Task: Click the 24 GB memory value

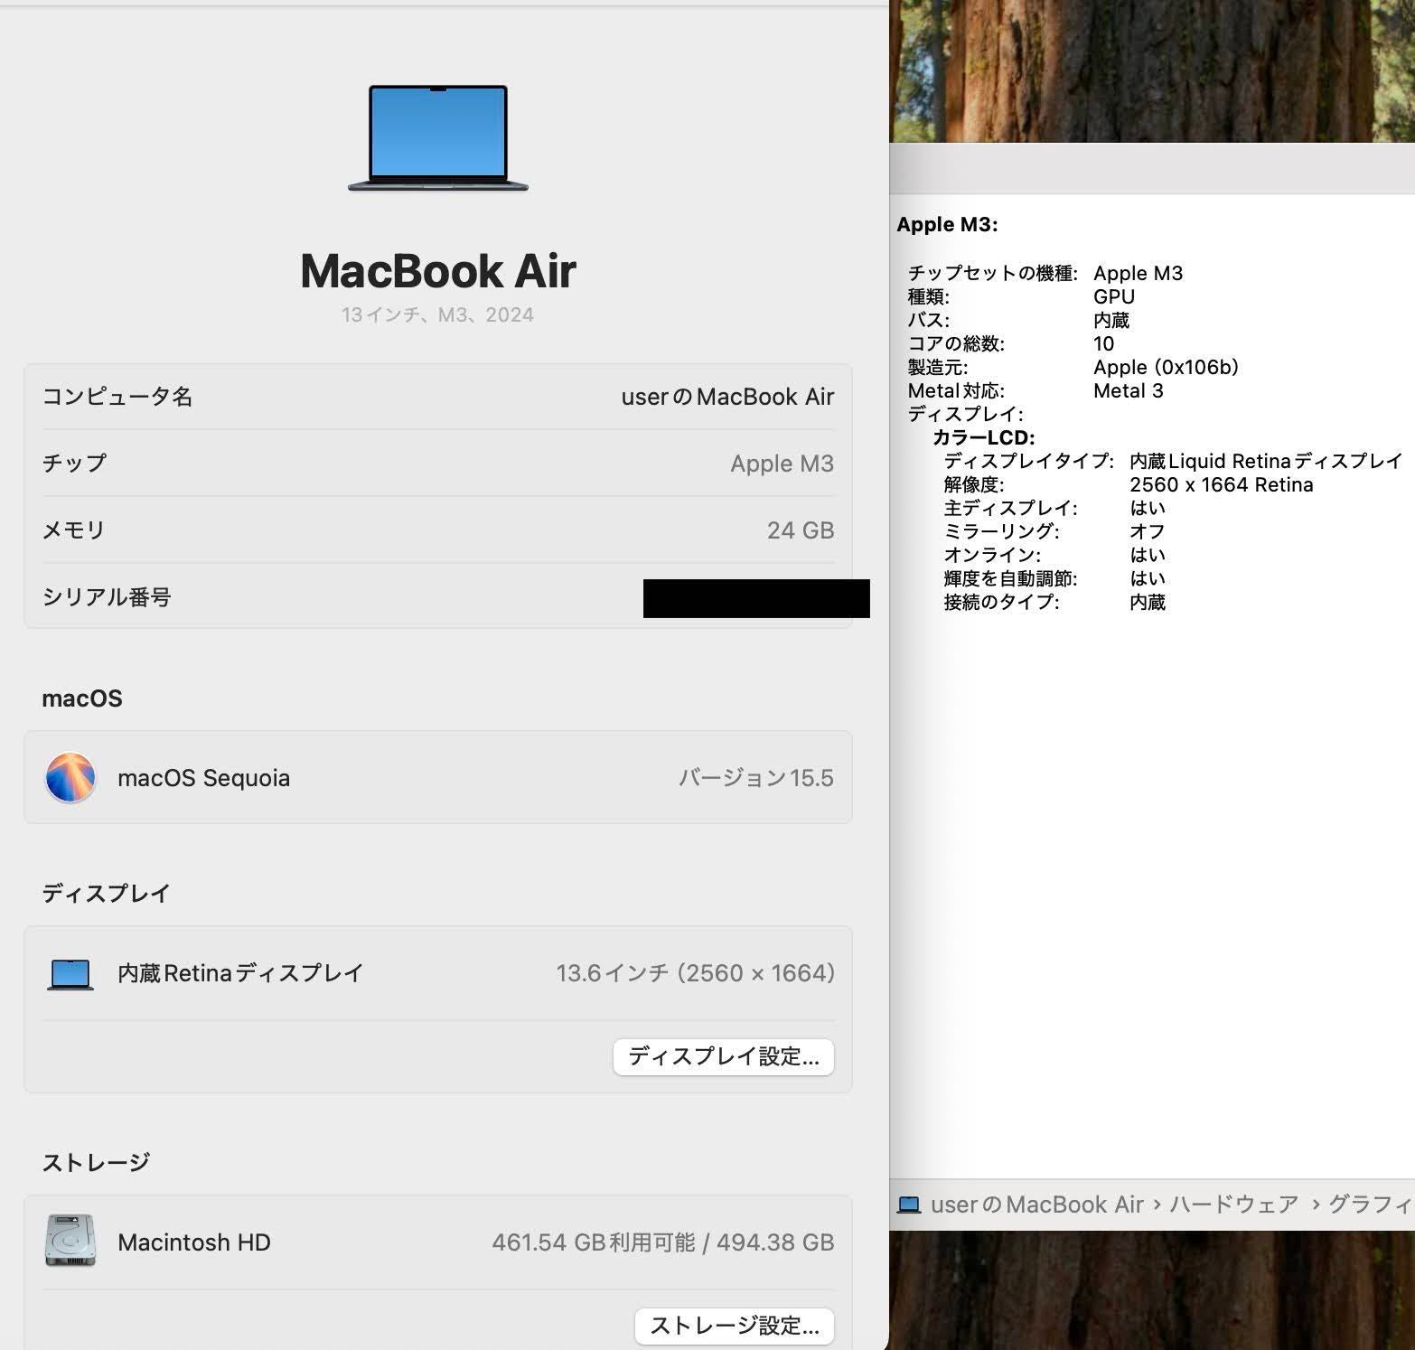Action: pyautogui.click(x=800, y=530)
